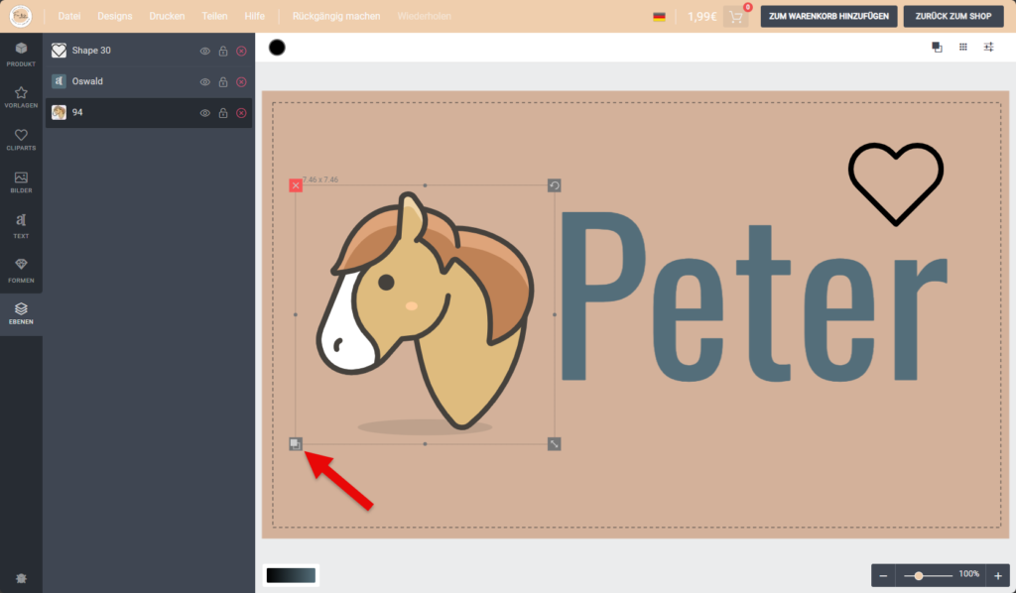This screenshot has width=1016, height=593.
Task: Click the layer order handle on selection
Action: [x=296, y=443]
